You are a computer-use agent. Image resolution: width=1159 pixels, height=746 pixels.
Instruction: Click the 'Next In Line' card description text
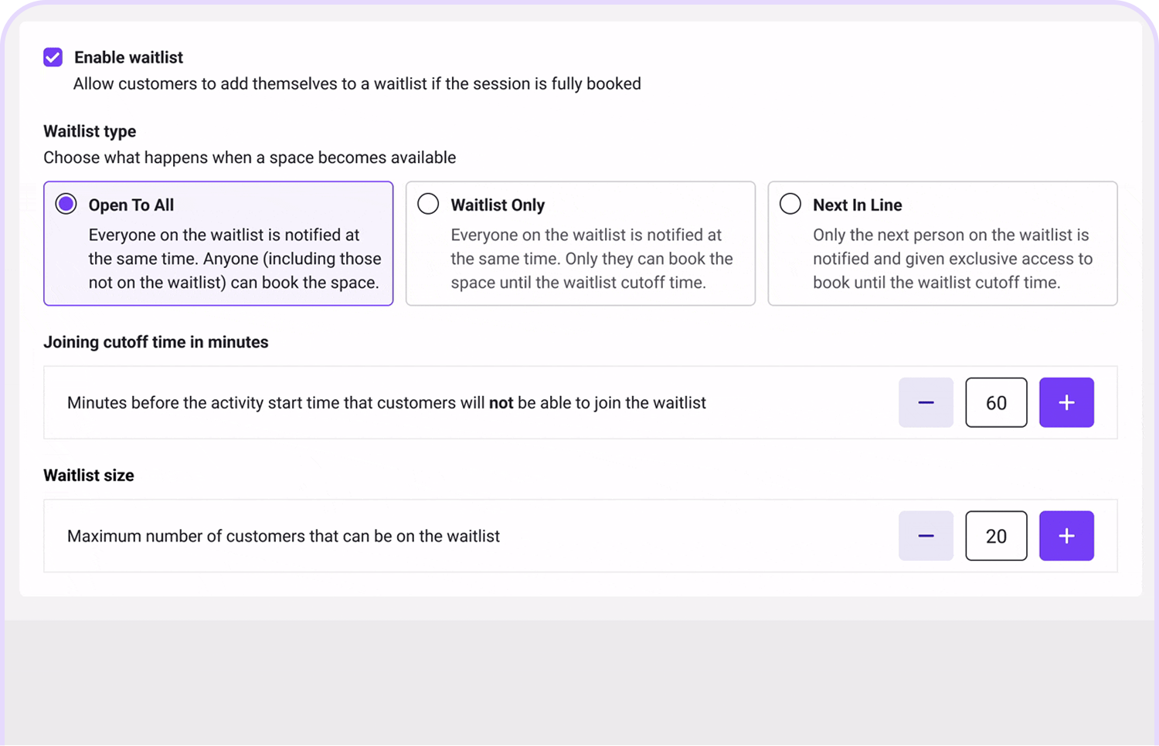point(952,259)
